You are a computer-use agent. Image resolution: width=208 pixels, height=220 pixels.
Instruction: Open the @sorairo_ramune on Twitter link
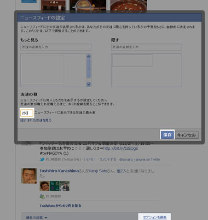click(140, 160)
